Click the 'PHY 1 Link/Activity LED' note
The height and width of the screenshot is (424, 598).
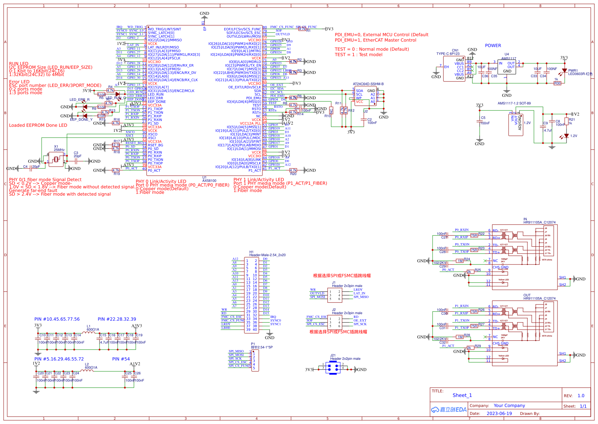tap(259, 180)
